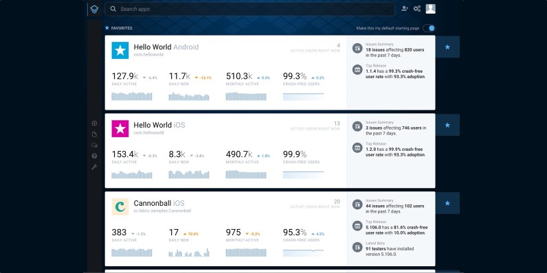Screen dimensions: 547x273
Task: Open the Hello World iOS app title
Action: click(159, 125)
